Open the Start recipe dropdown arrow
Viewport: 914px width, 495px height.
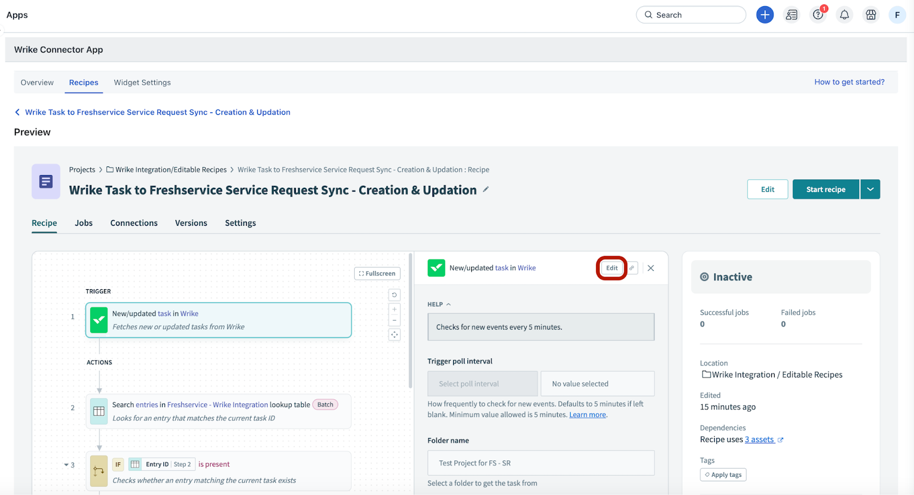tap(870, 189)
